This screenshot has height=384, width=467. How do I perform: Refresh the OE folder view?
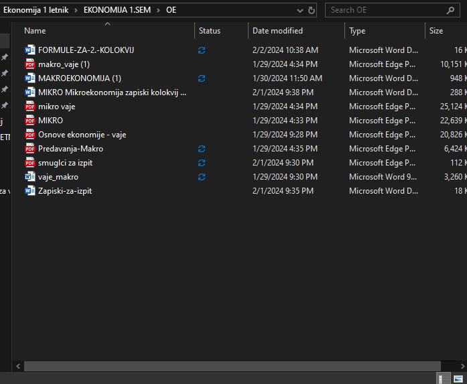point(312,10)
